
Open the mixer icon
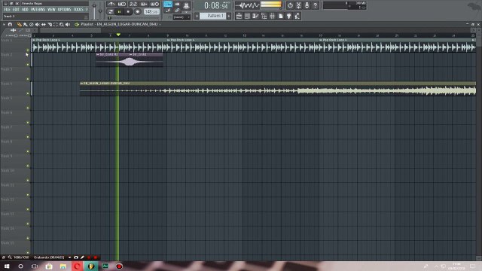(272, 16)
